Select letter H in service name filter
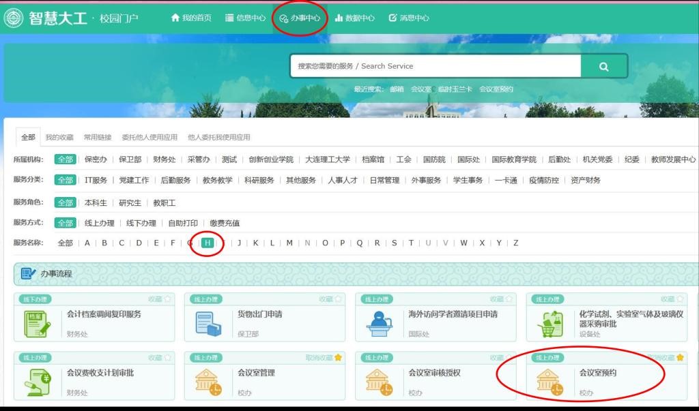The width and height of the screenshot is (699, 411). point(208,243)
